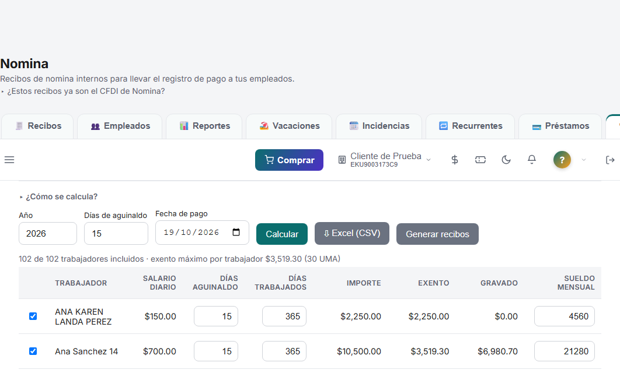This screenshot has height=373, width=620.
Task: Click Generar recibos button
Action: coord(437,234)
